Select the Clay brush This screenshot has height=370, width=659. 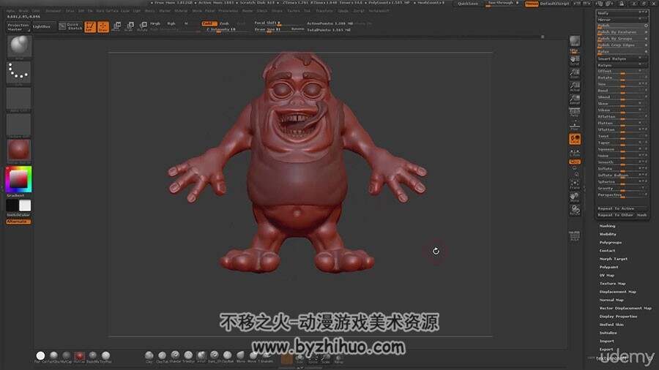pos(149,355)
